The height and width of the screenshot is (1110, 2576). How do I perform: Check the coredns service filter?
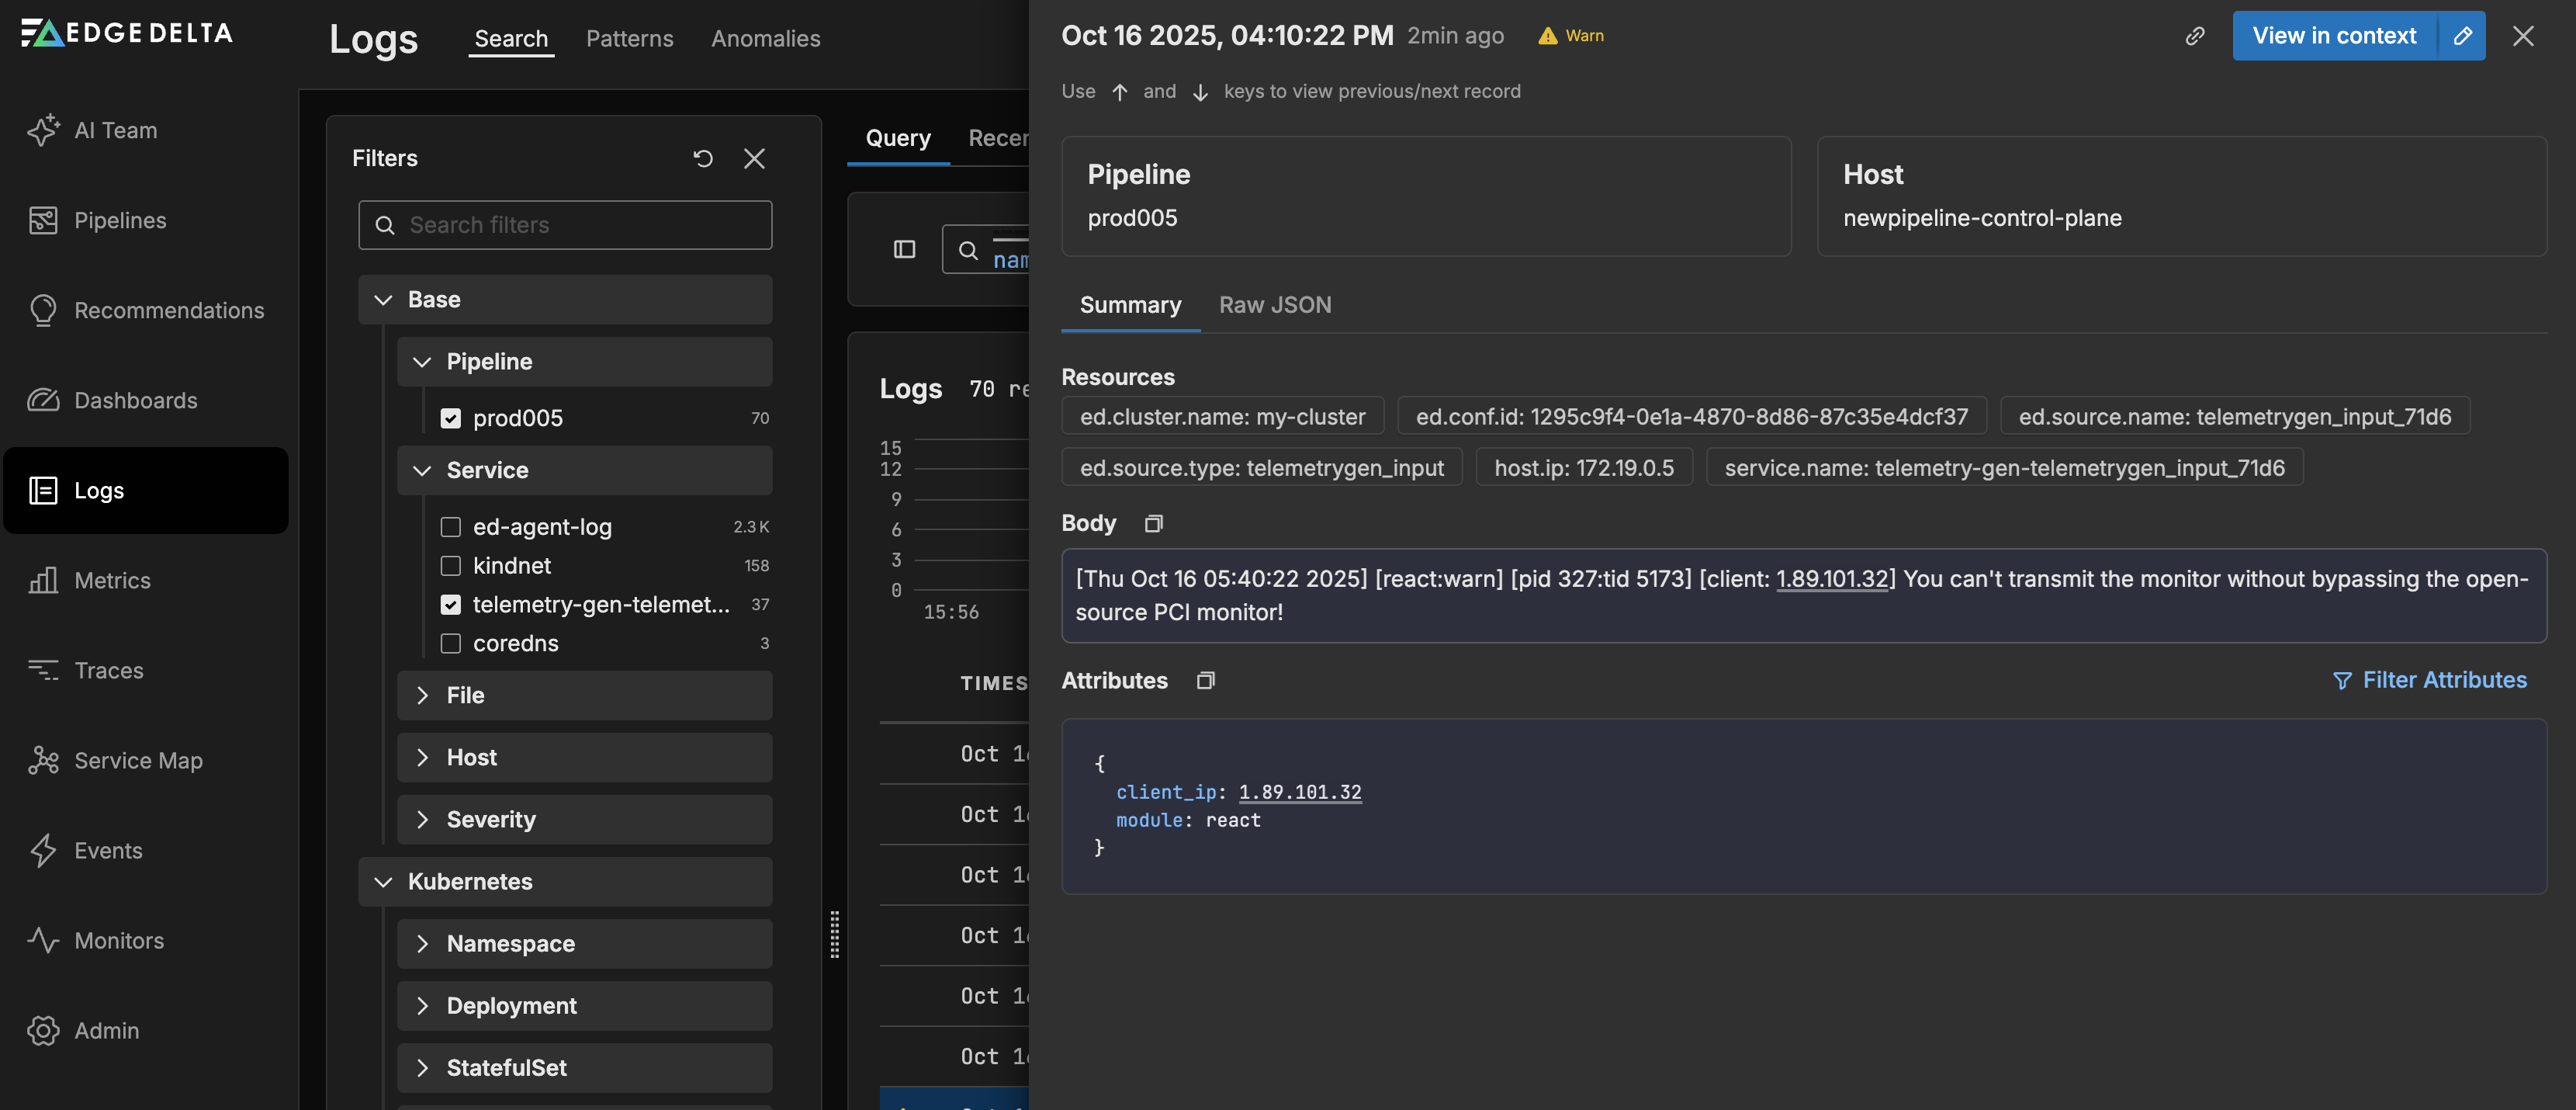pyautogui.click(x=451, y=643)
